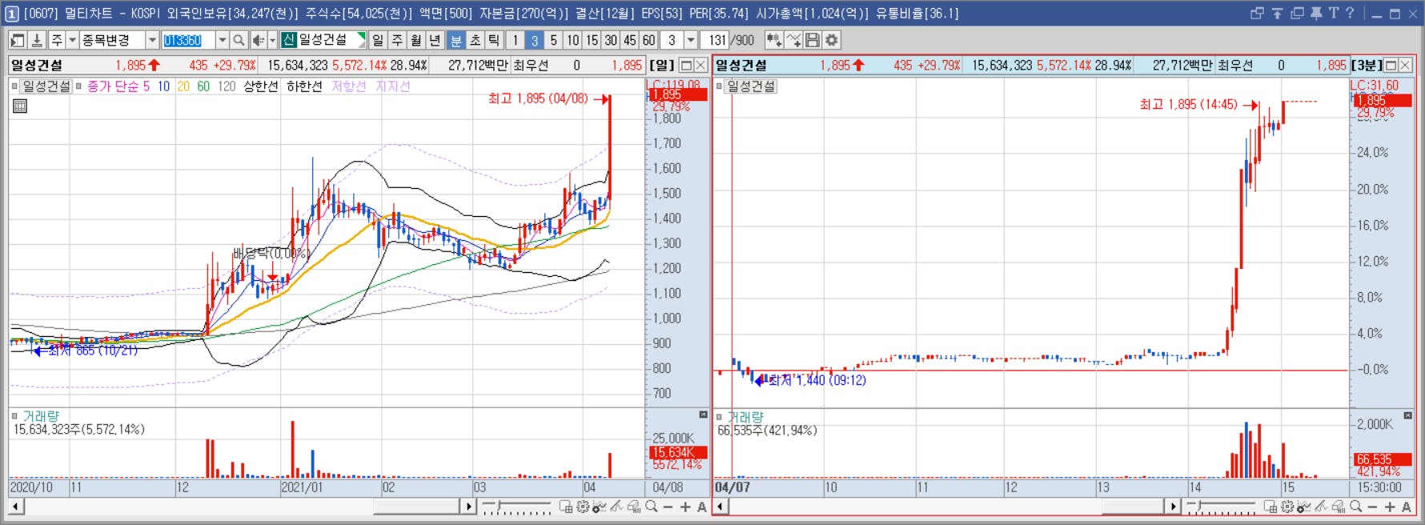Click the stock search magnifier icon
The image size is (1425, 525).
point(239,40)
